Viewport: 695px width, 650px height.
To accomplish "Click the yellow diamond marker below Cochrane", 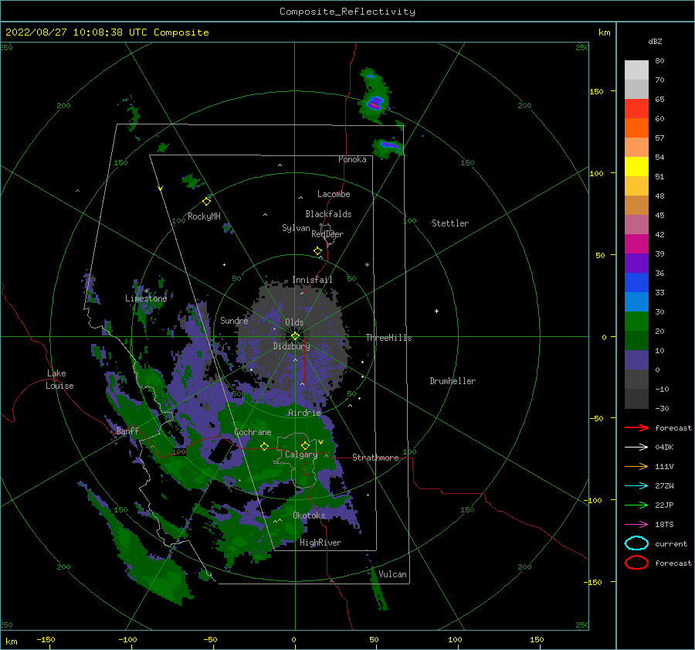I will click(x=265, y=446).
